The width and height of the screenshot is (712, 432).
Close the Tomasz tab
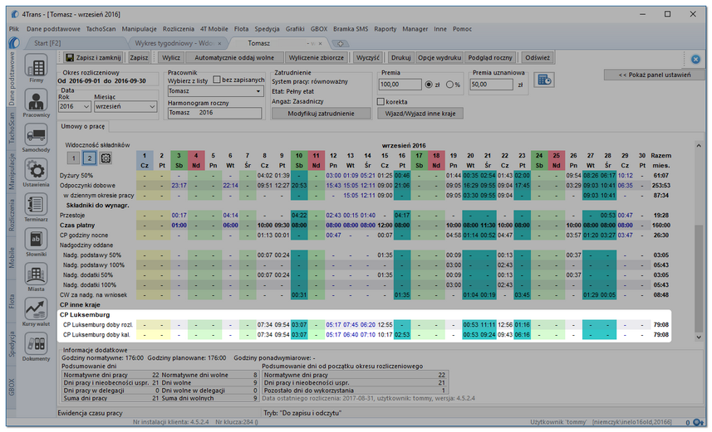[x=320, y=43]
